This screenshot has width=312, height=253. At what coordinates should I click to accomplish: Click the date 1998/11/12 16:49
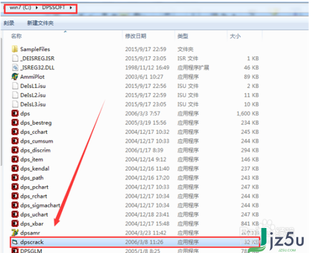point(147,67)
